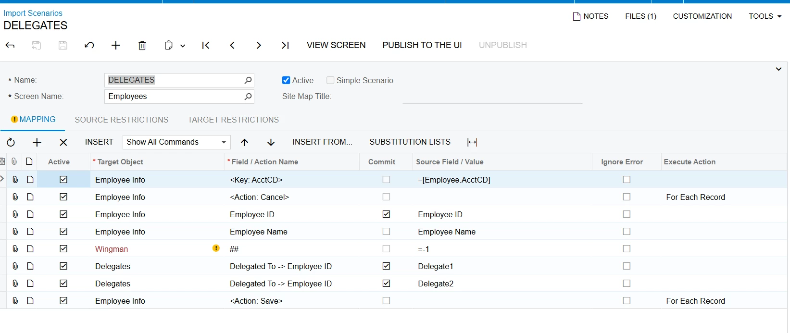Toggle Commit checkbox on Employee ID row
Viewport: 790px width, 333px height.
click(x=386, y=214)
